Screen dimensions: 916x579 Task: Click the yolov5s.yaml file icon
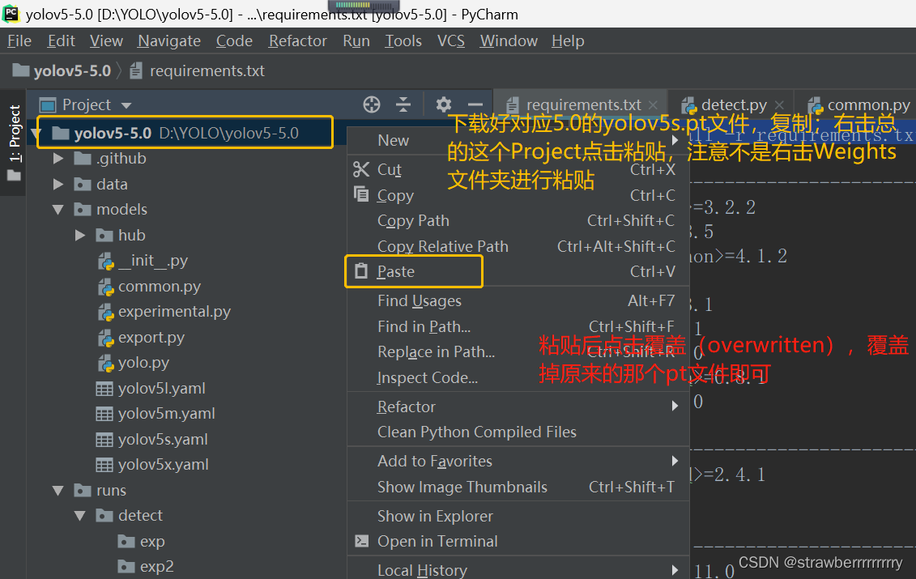[106, 438]
